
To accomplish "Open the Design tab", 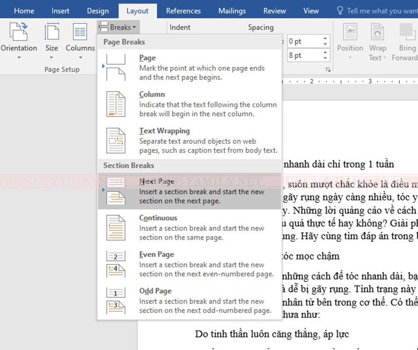I will click(x=98, y=11).
